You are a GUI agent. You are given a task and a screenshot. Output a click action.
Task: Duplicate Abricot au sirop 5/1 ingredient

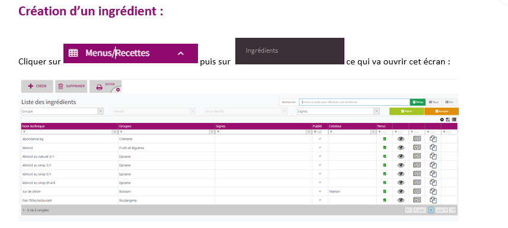point(433,174)
